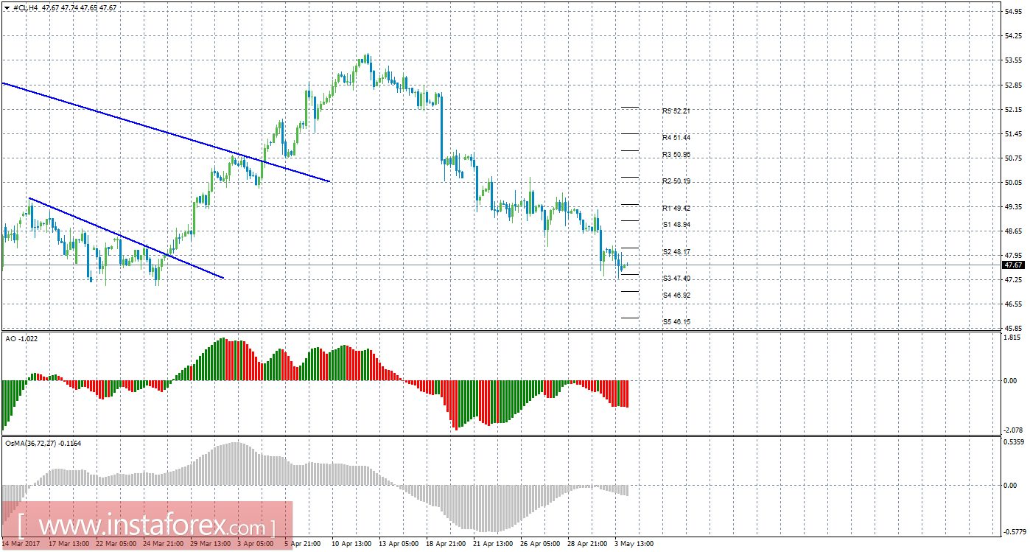Click the R5 52.21 pivot label
Image resolution: width=1030 pixels, height=552 pixels.
click(x=676, y=111)
